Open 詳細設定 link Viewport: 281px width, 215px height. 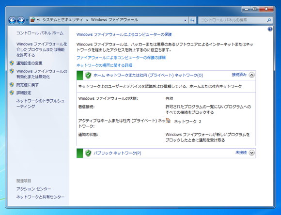24,93
